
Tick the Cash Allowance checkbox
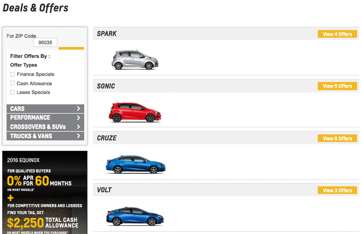pyautogui.click(x=13, y=83)
